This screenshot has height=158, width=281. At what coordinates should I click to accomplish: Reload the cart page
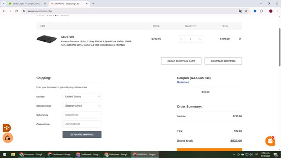(17, 11)
